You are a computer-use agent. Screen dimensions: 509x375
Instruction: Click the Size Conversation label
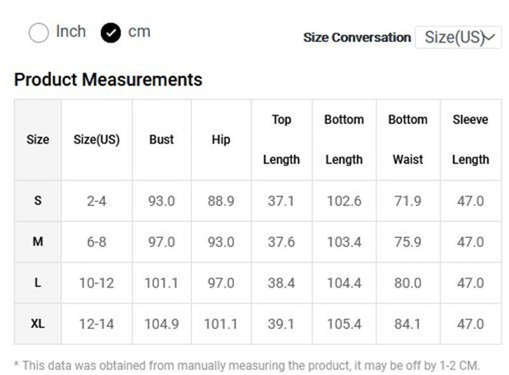coord(357,38)
